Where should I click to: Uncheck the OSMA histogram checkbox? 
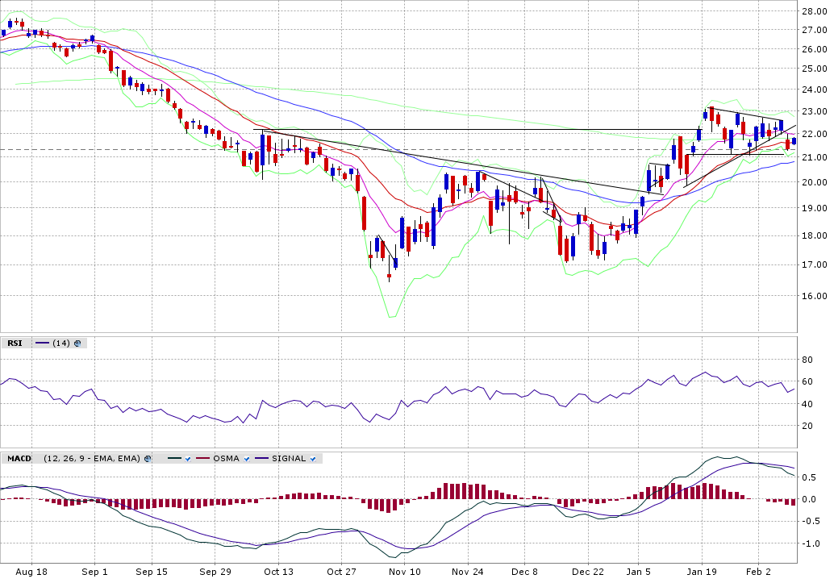247,458
